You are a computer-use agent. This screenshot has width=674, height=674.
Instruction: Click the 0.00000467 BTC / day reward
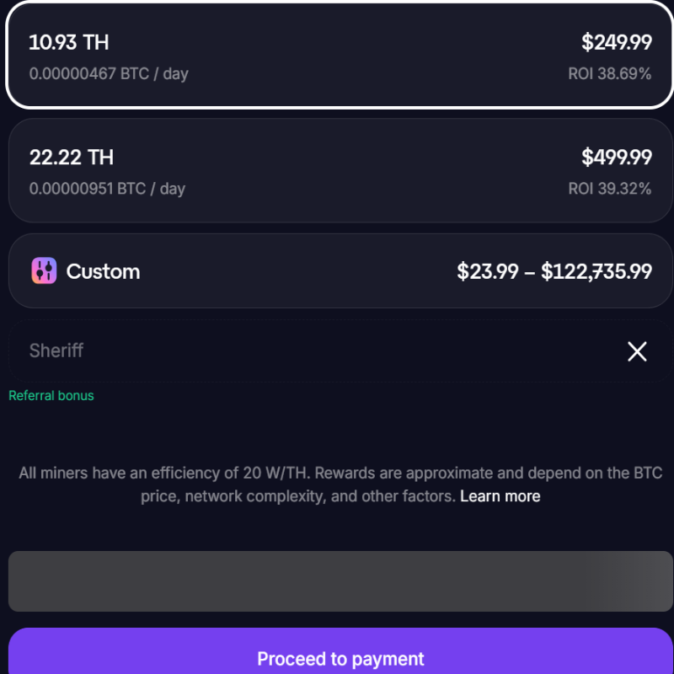click(109, 74)
